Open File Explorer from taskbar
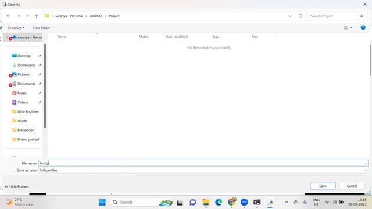The height and width of the screenshot is (209, 372). [206, 202]
